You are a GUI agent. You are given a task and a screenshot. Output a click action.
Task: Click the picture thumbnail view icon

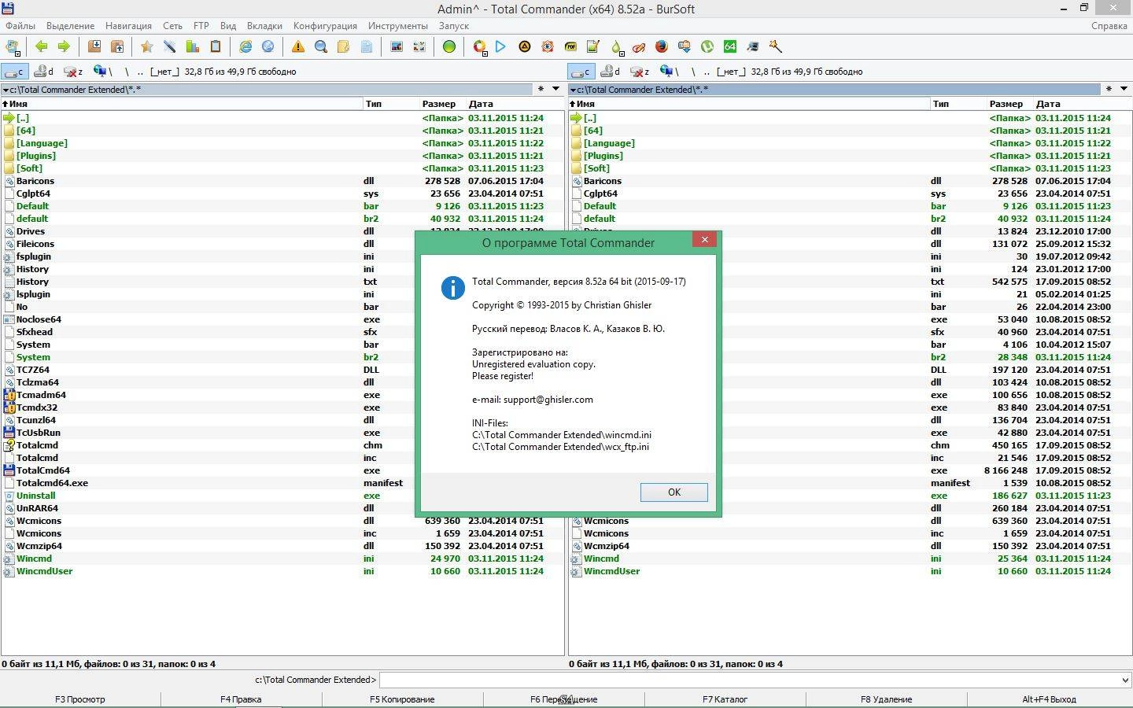click(x=397, y=47)
